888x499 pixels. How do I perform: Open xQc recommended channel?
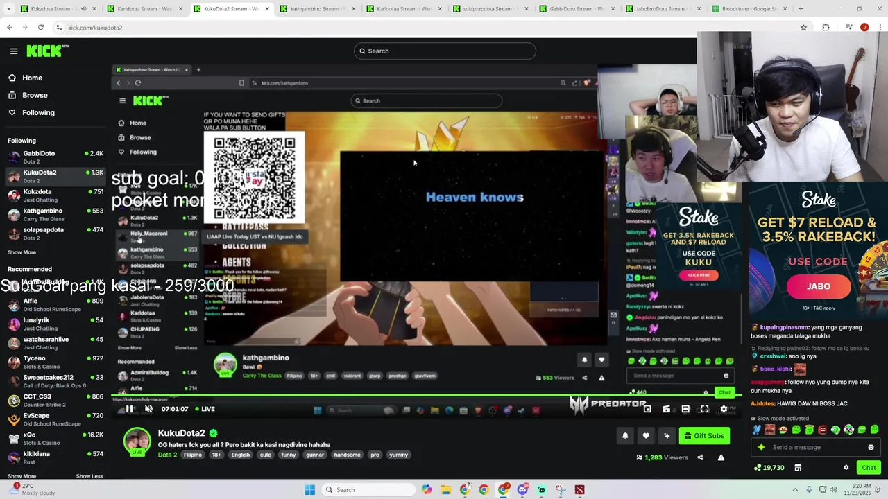tap(55, 439)
